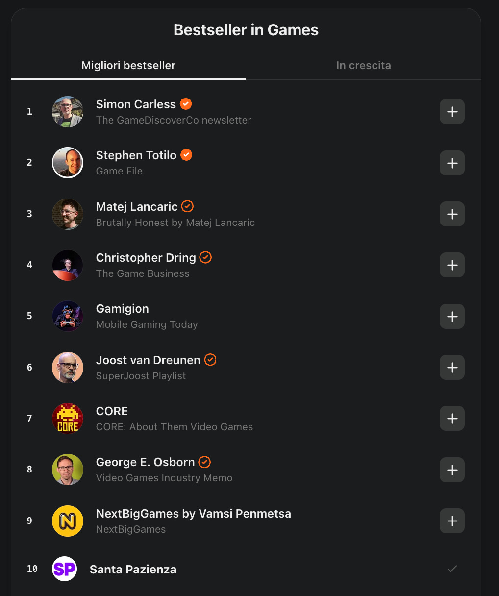Open The Game Business newsletter link

[143, 273]
